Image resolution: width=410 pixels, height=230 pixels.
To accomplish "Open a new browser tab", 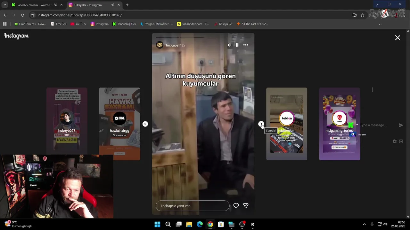I will 127,5.
